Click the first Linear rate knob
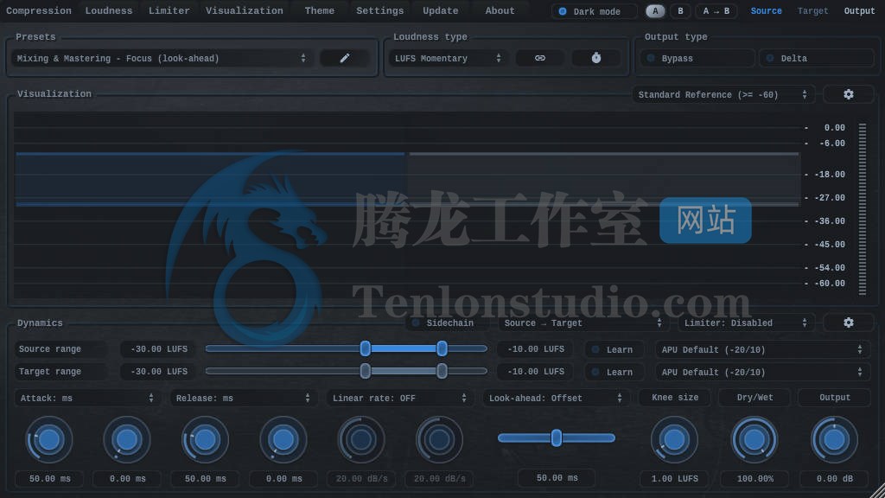Viewport: 885px width, 498px height. pyautogui.click(x=361, y=439)
